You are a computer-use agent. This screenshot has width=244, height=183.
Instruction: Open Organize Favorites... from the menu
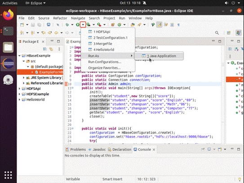108,68
